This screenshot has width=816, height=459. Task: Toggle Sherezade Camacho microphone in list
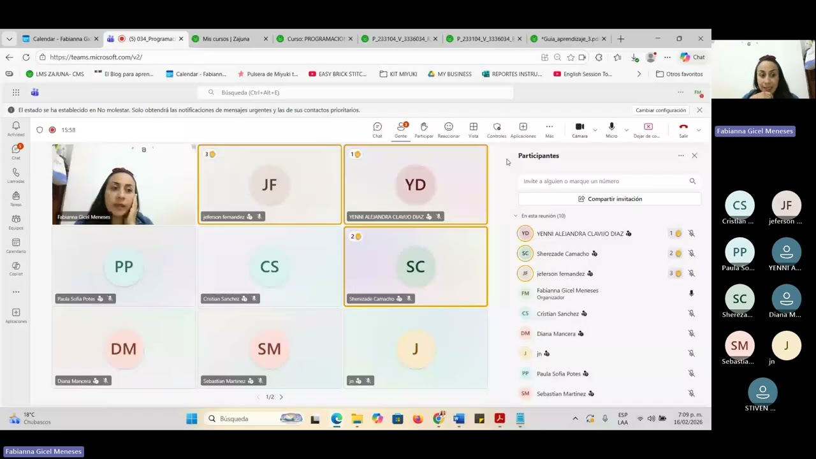691,254
